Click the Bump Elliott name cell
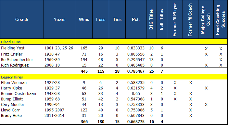 [x=12, y=99]
